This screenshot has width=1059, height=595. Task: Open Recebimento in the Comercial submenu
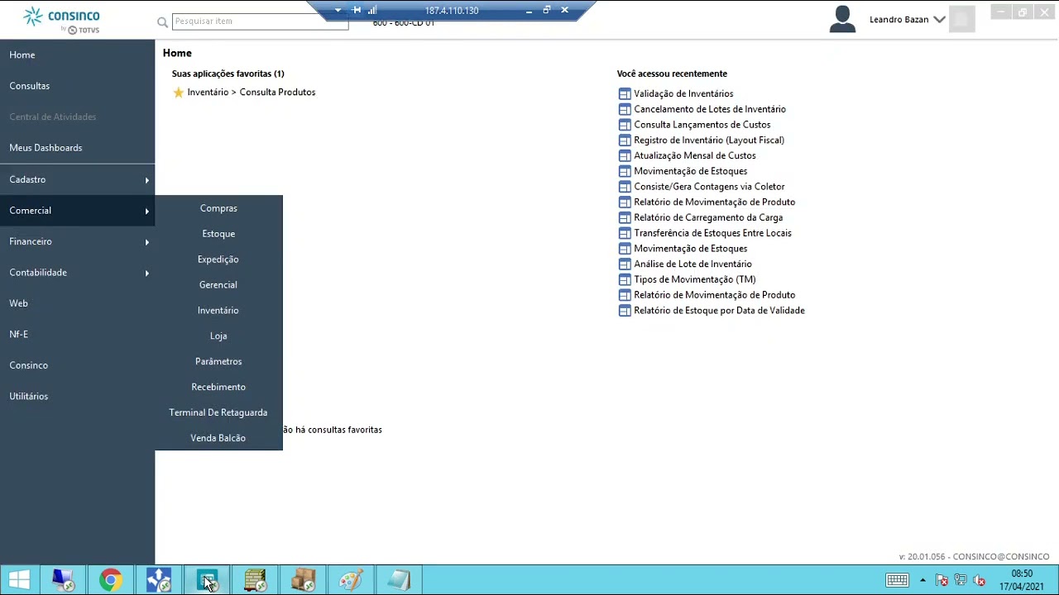tap(218, 388)
